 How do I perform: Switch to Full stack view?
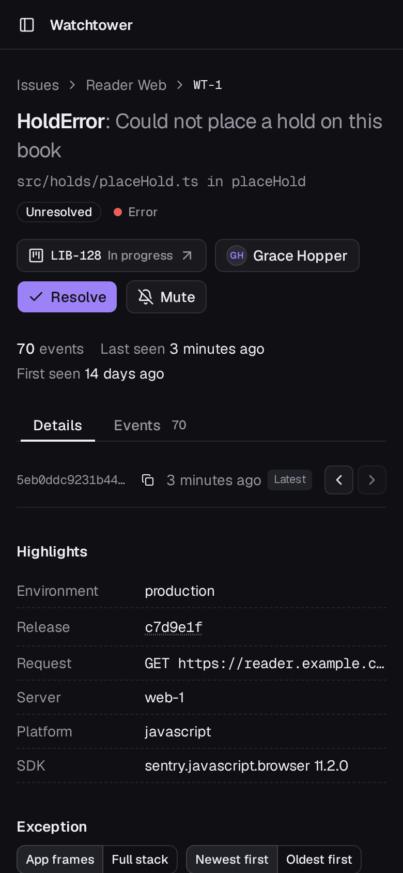tap(140, 859)
